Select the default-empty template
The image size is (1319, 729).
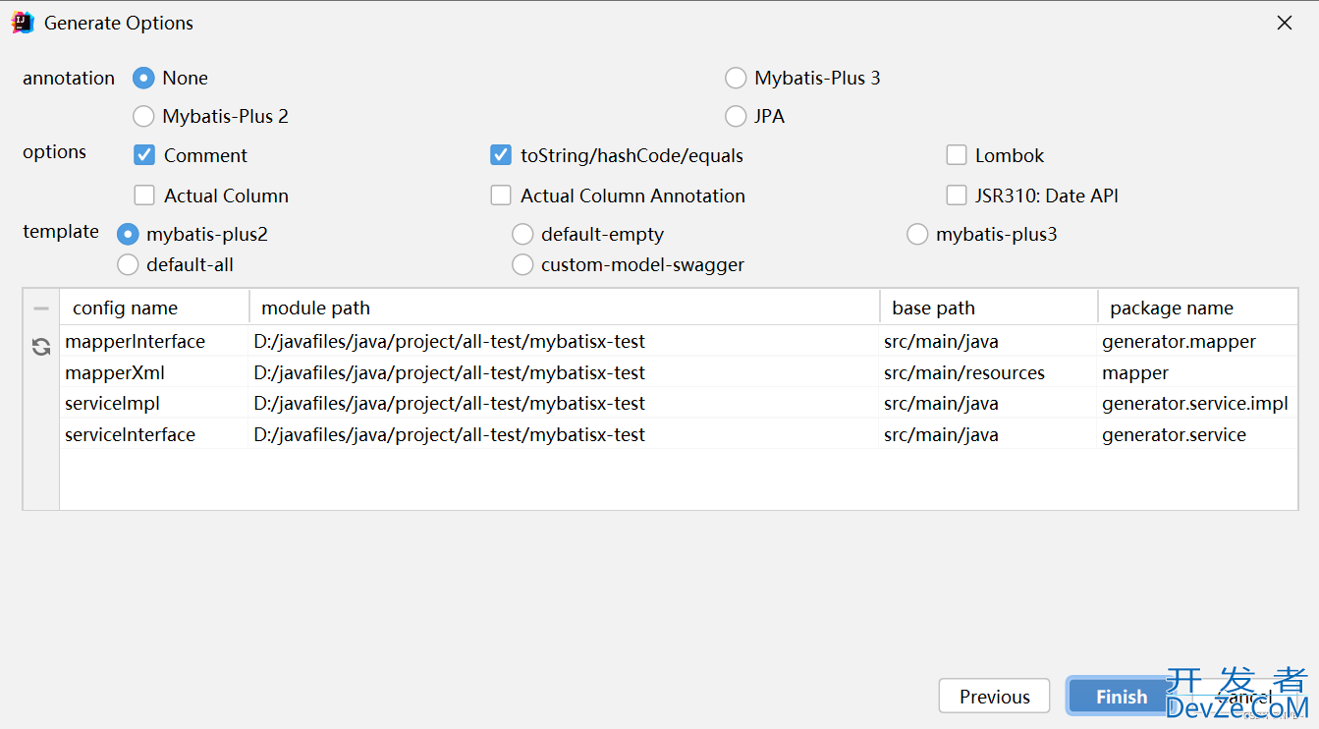522,234
